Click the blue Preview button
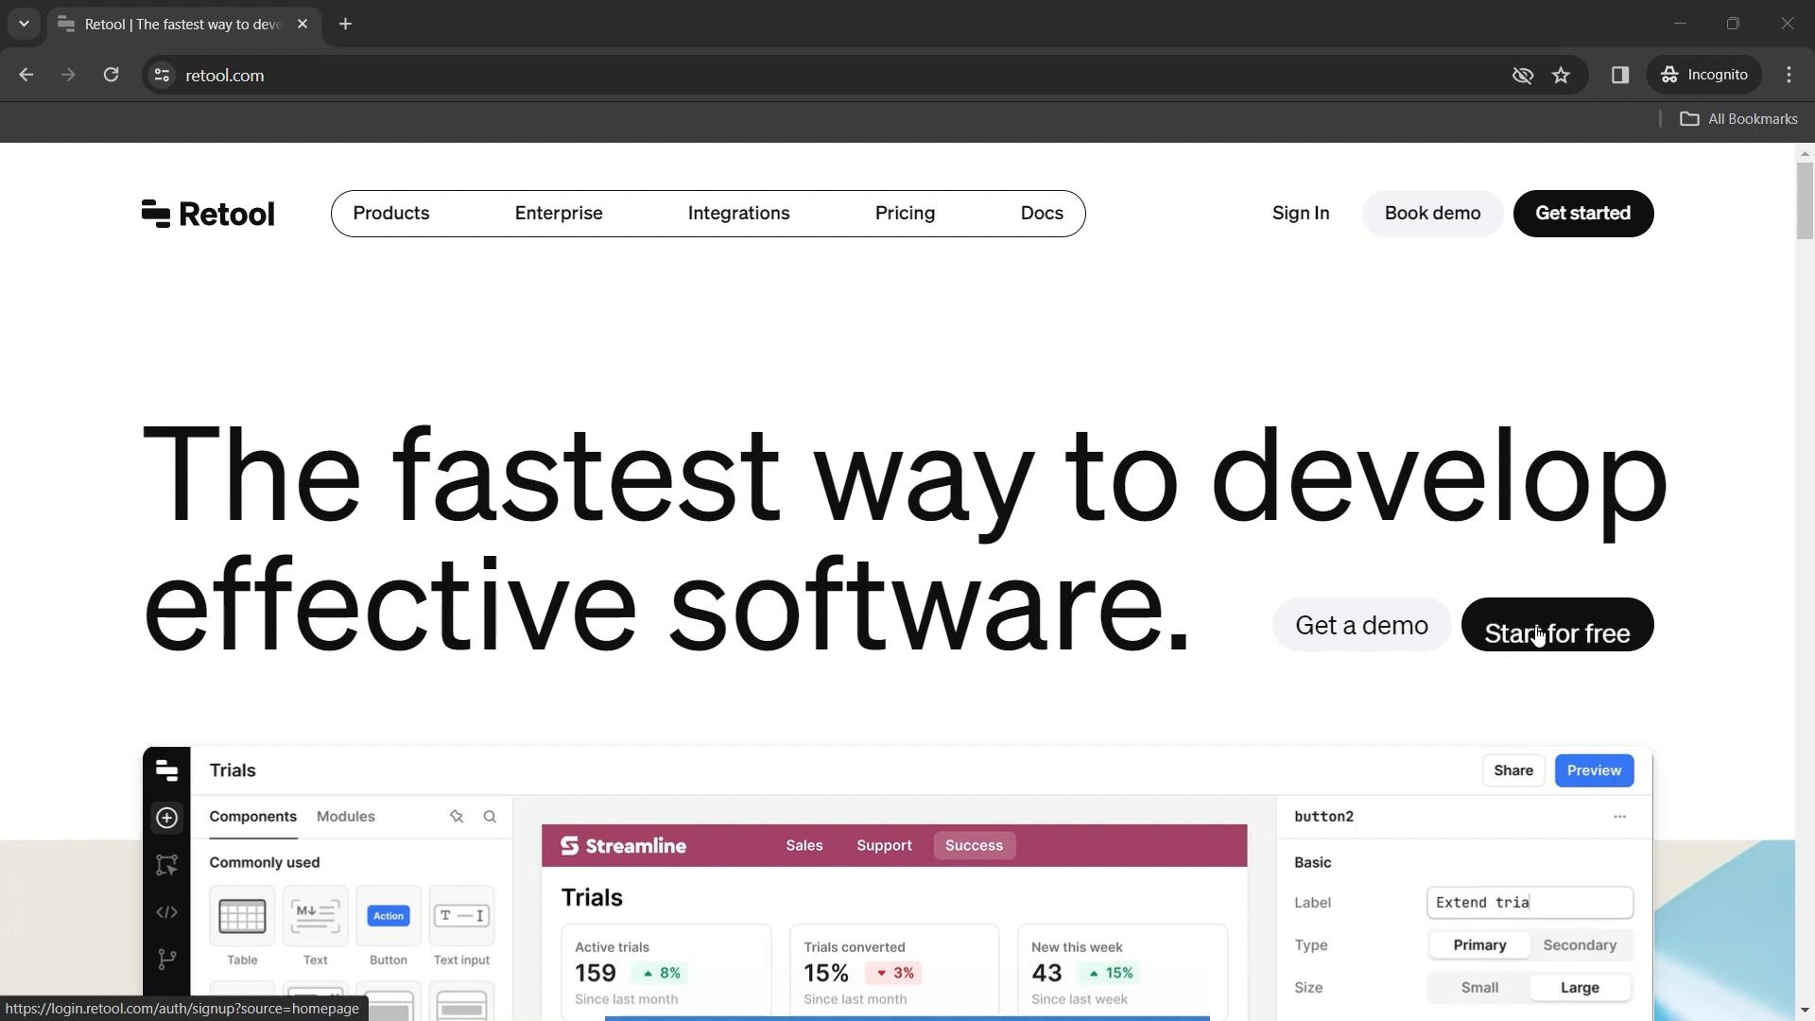This screenshot has width=1815, height=1021. click(1594, 771)
